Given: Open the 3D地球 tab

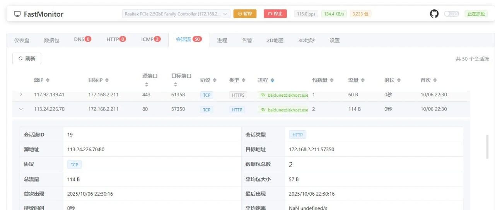Looking at the screenshot, I should 306,40.
